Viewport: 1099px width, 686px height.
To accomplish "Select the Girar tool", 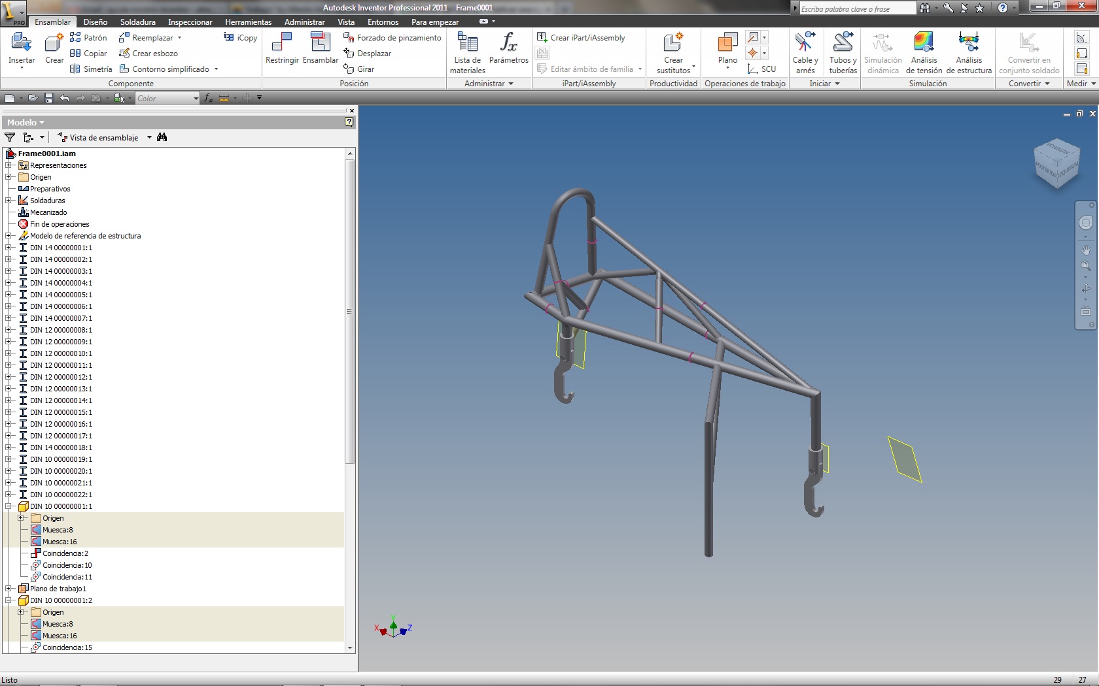I will (x=359, y=69).
